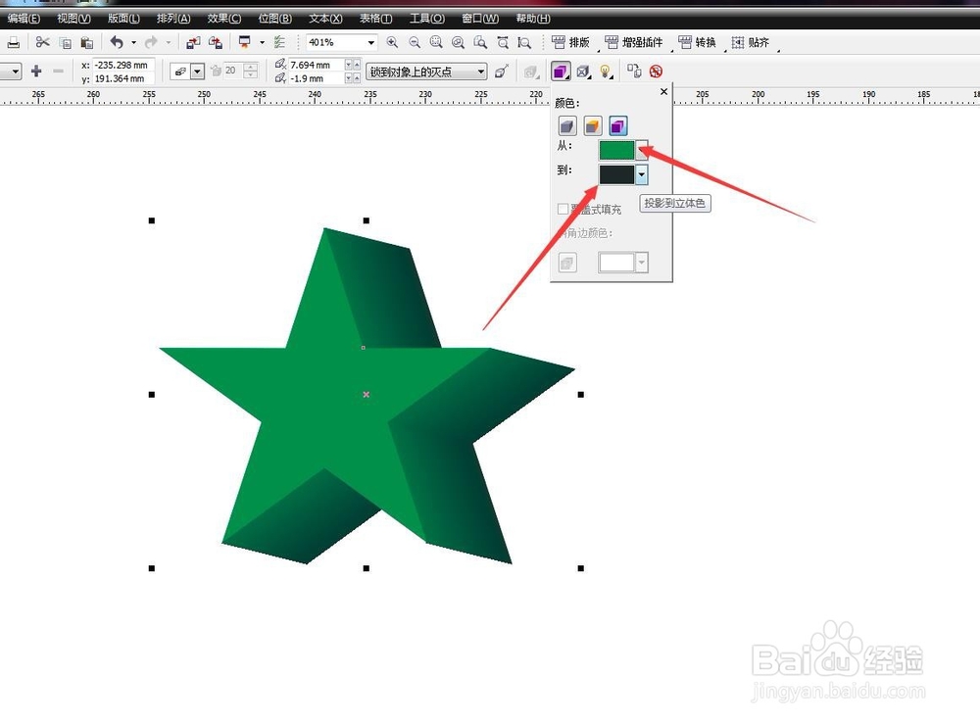Click the extrude rotation icon on property bar
This screenshot has height=725, width=980.
pos(582,72)
